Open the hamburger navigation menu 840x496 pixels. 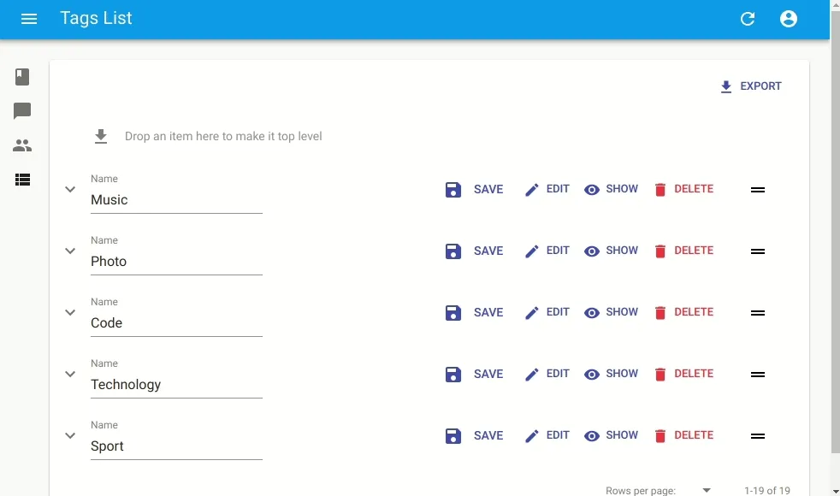point(29,19)
